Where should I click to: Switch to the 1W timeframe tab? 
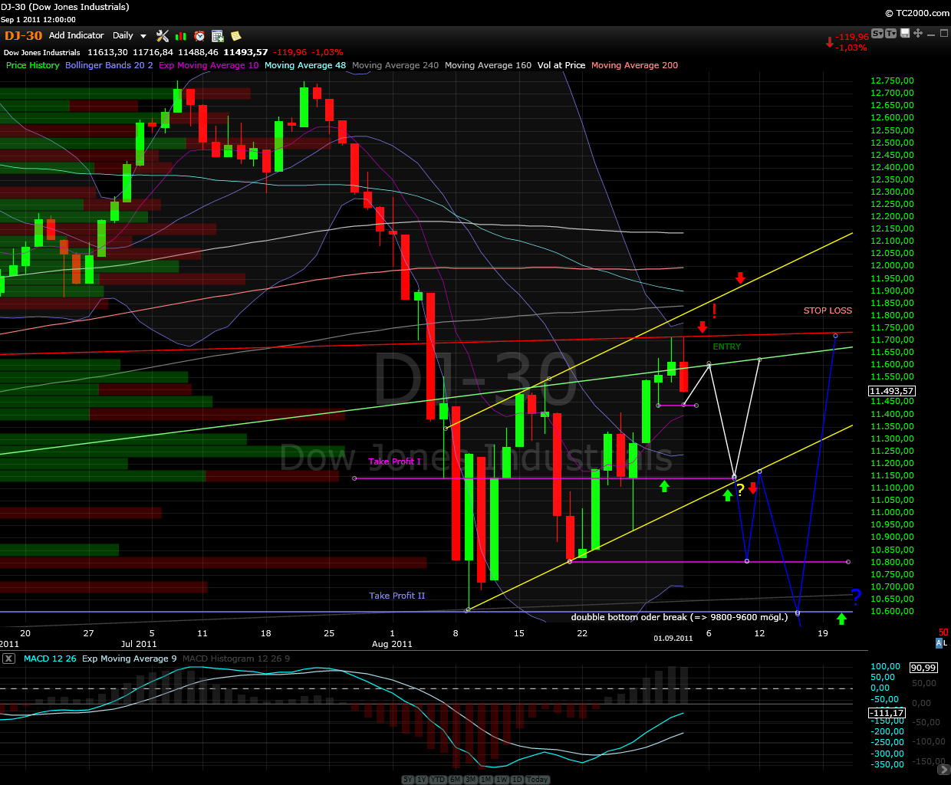pos(501,779)
